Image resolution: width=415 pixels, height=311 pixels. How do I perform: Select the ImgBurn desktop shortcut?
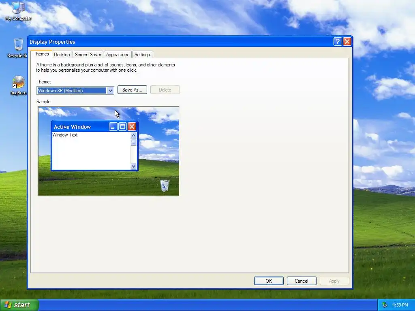(x=18, y=85)
